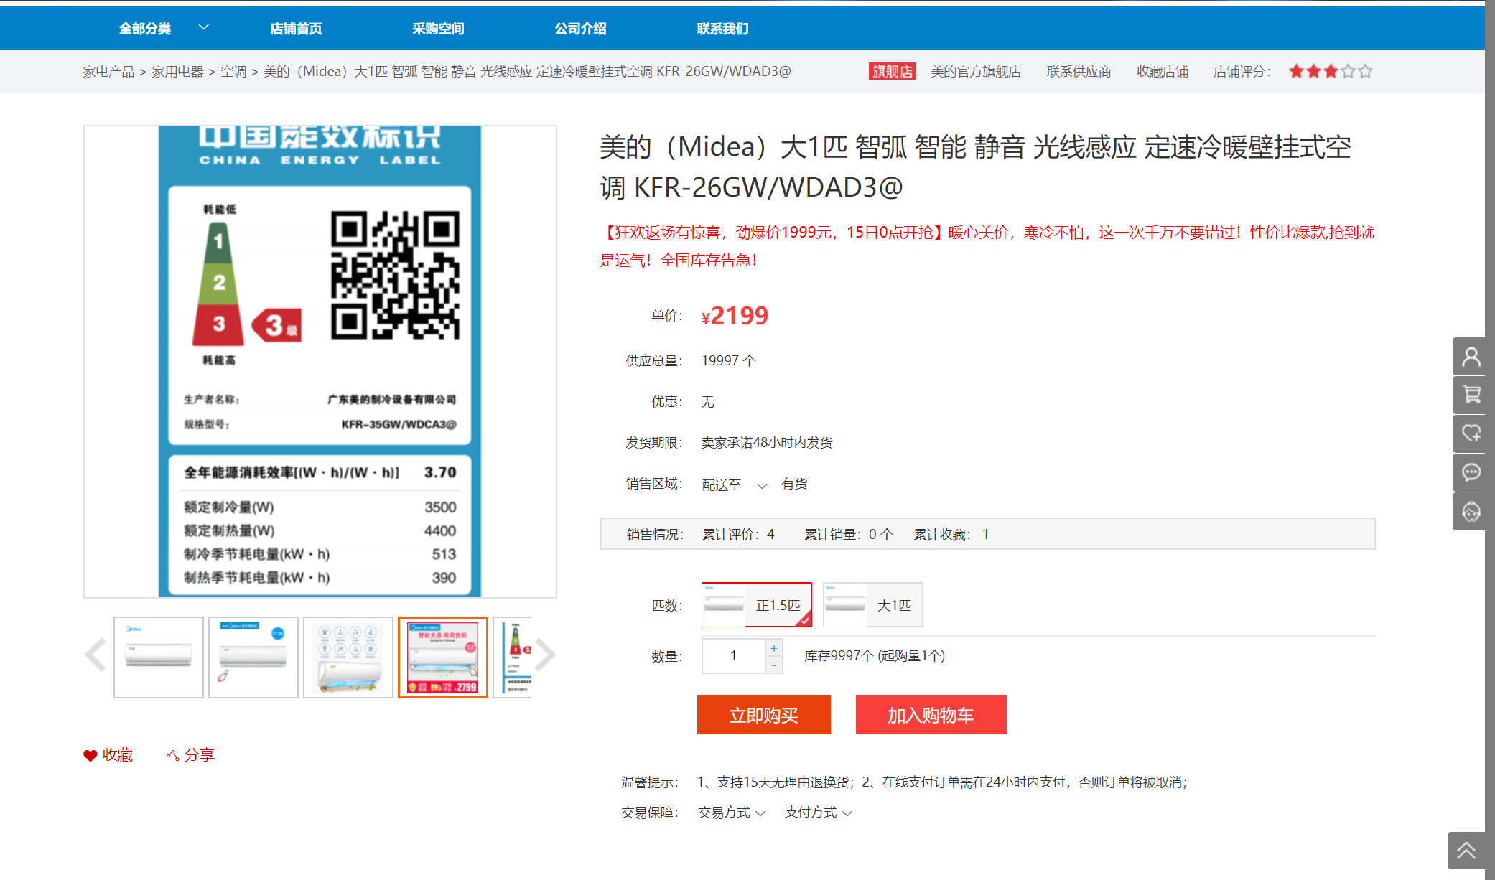
Task: Expand the 交易方式 dropdown
Action: click(731, 813)
